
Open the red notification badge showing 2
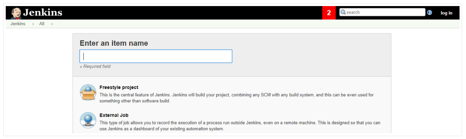point(329,13)
